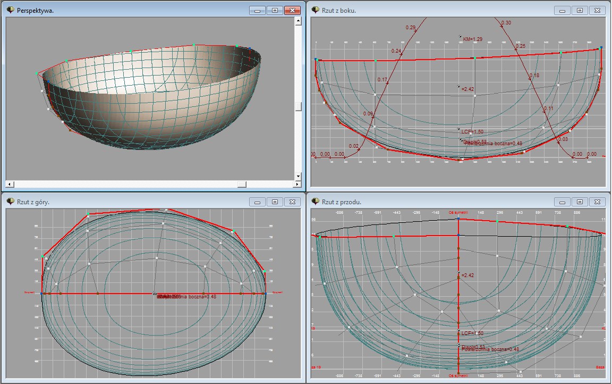This screenshot has height=384, width=612.
Task: Close the Perspektywa window
Action: coord(292,11)
